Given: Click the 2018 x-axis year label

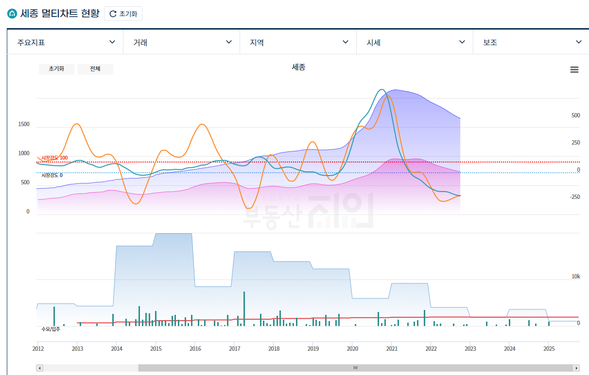Looking at the screenshot, I should point(274,348).
